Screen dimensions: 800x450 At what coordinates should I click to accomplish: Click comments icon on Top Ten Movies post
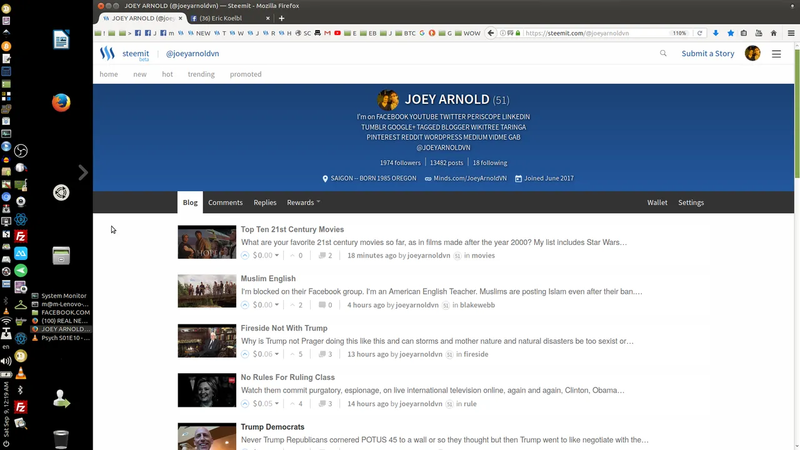[322, 255]
